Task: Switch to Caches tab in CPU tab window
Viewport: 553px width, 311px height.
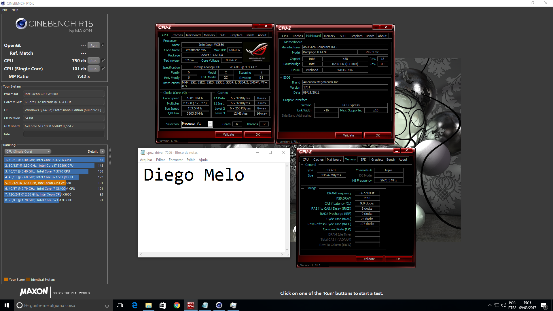Action: (x=178, y=35)
